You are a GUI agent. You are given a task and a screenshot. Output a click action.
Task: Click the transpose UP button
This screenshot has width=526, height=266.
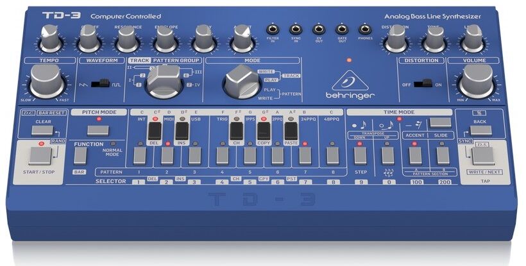pos(388,156)
